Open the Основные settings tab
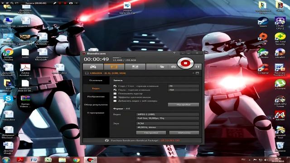Viewport: 290px width, 163px height. (x=96, y=81)
